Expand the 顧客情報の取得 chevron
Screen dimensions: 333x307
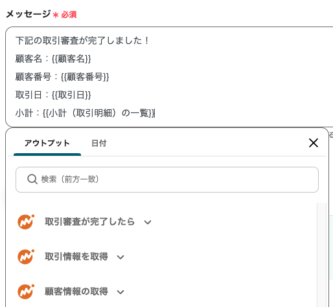click(x=121, y=292)
